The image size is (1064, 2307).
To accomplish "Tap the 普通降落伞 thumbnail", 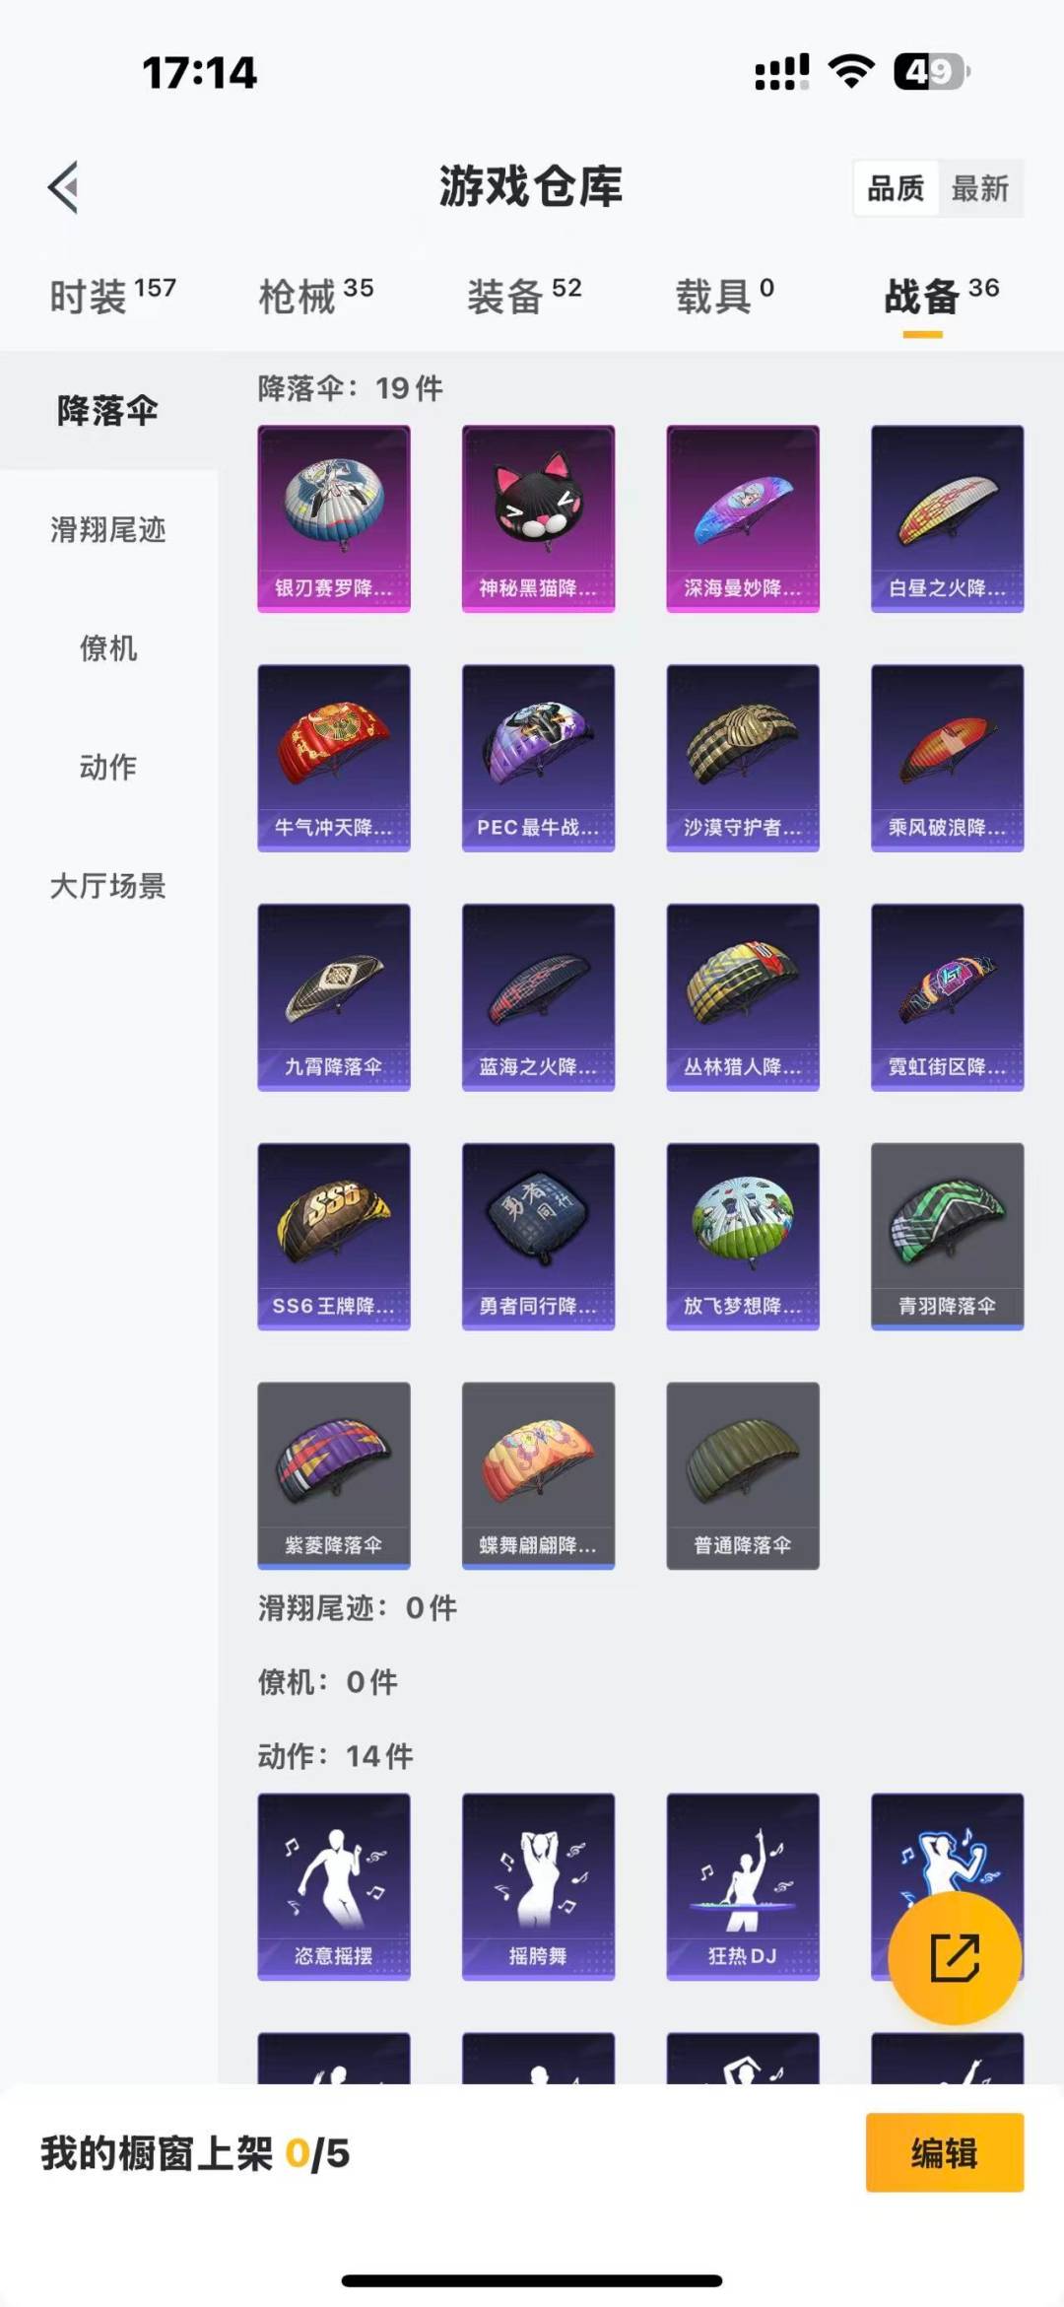I will tap(743, 1475).
